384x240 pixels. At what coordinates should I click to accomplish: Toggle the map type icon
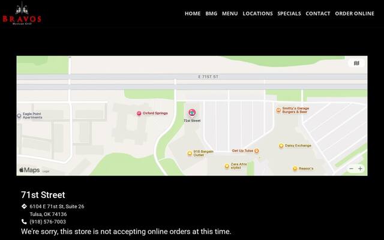pyautogui.click(x=356, y=63)
